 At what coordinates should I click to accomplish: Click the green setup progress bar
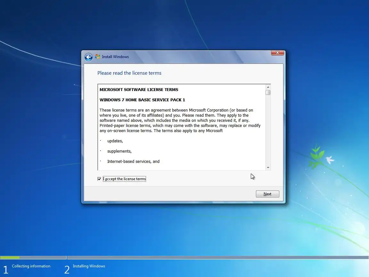pyautogui.click(x=10, y=257)
